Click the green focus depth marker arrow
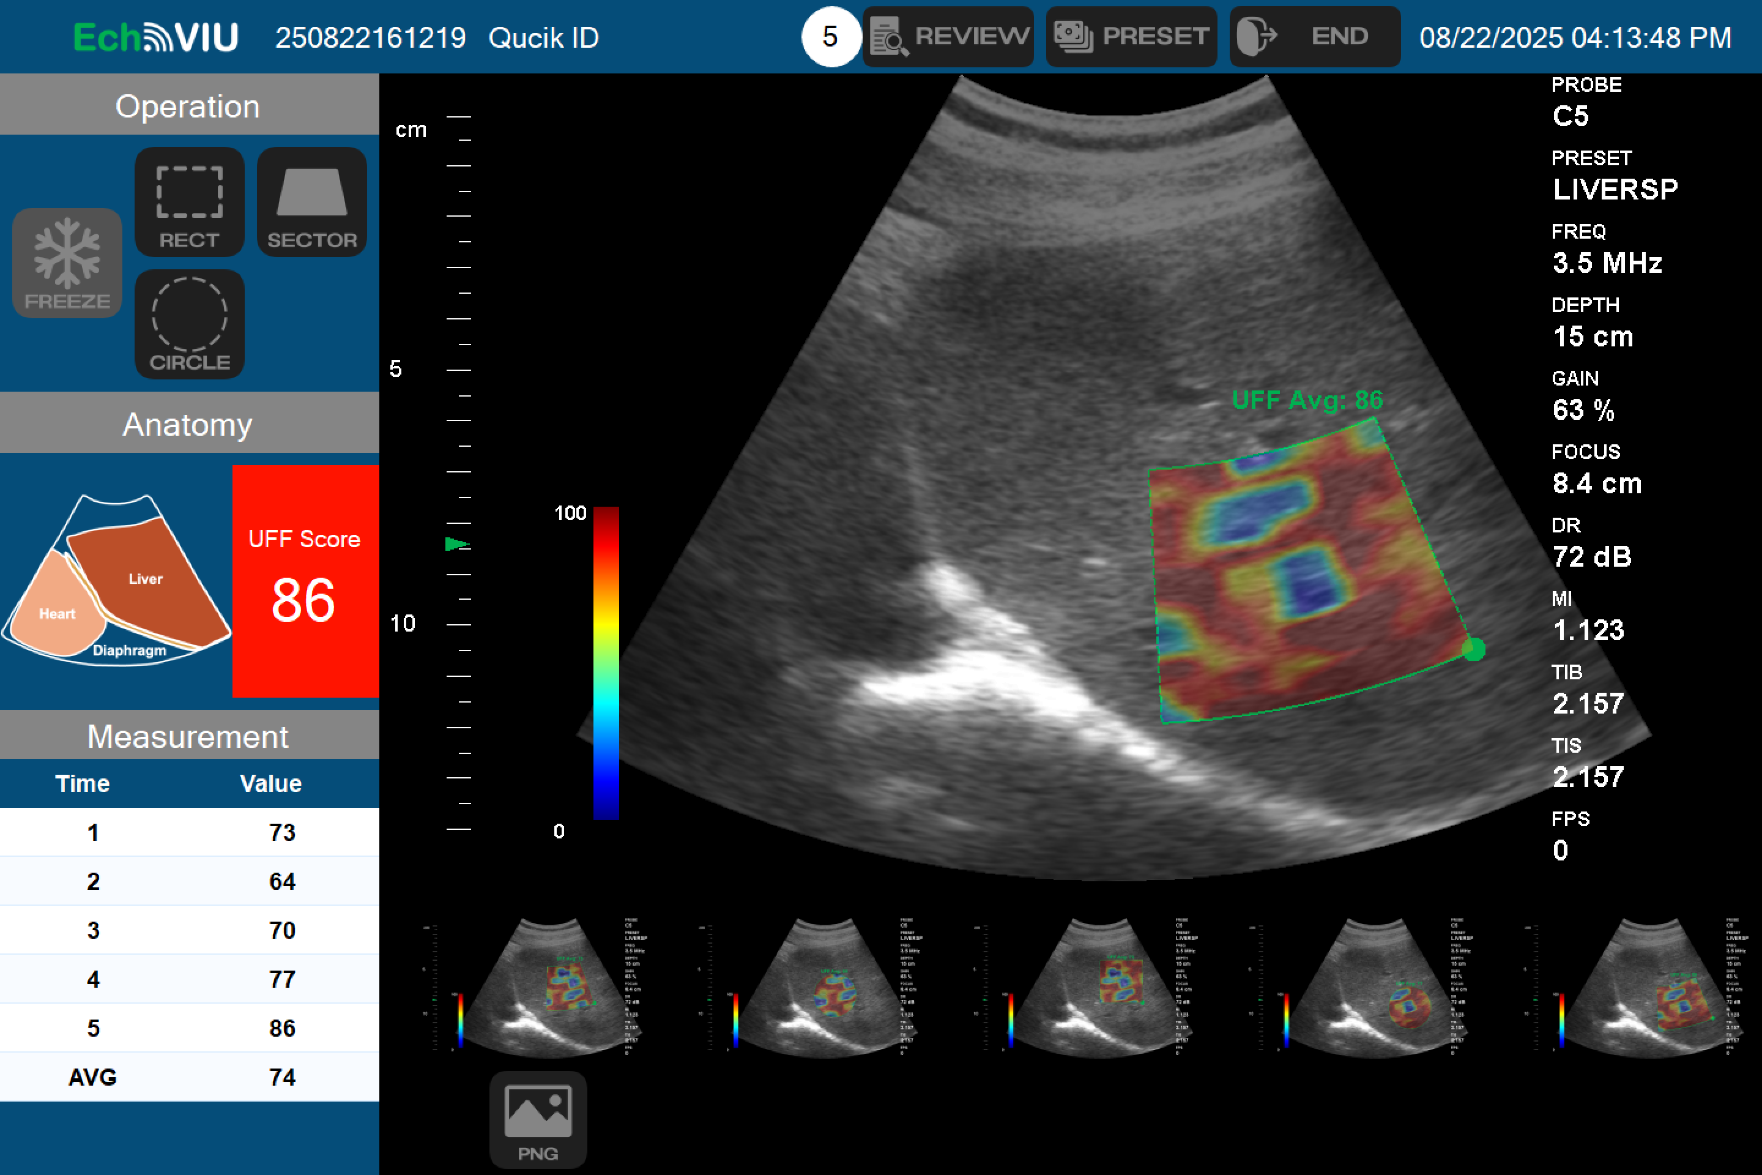The height and width of the screenshot is (1175, 1762). (x=457, y=544)
